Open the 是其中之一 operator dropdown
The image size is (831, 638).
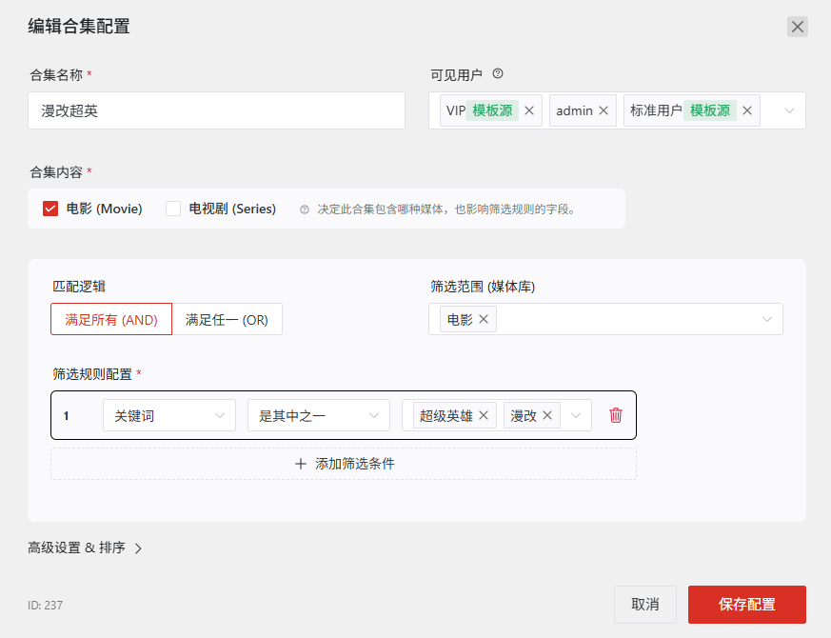tap(318, 415)
